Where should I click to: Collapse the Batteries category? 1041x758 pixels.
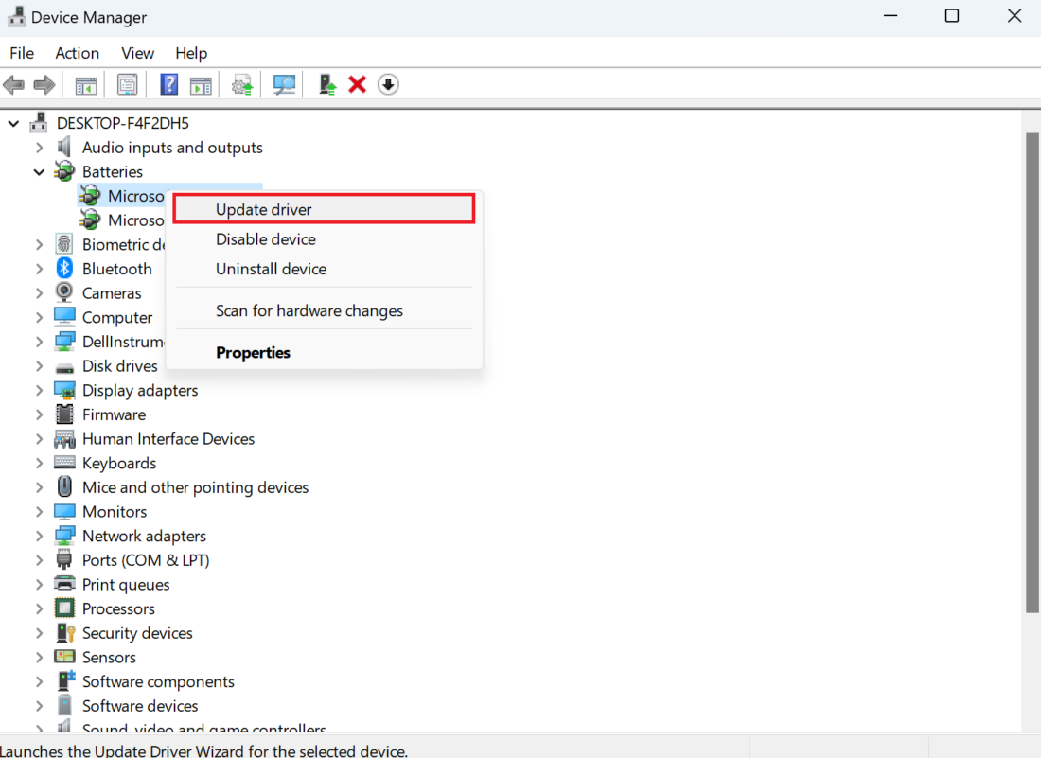pos(39,172)
